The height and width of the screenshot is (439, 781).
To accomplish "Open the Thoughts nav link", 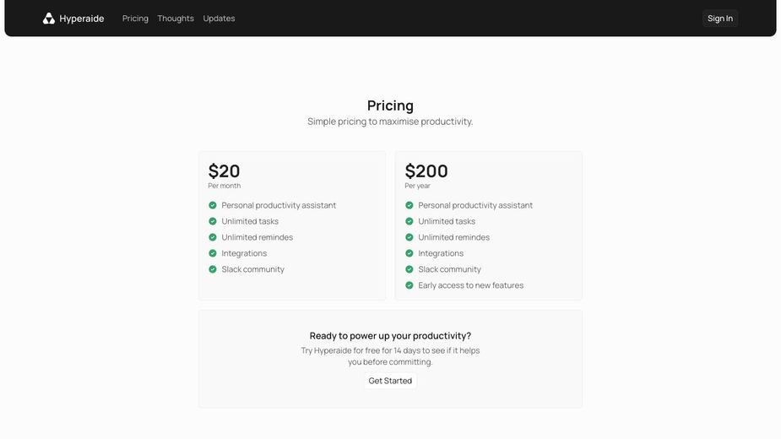I will [176, 19].
